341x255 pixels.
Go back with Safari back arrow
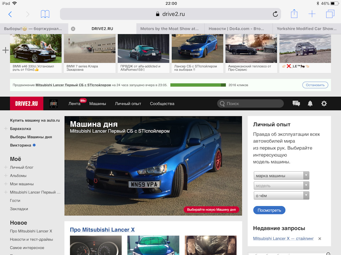tap(10, 14)
